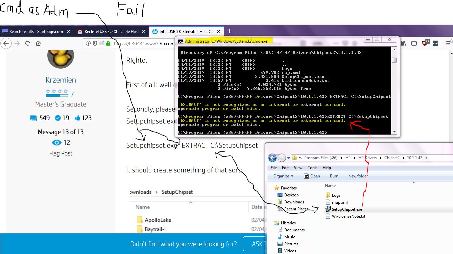Open the File menu in Explorer
The height and width of the screenshot is (254, 453).
(274, 168)
